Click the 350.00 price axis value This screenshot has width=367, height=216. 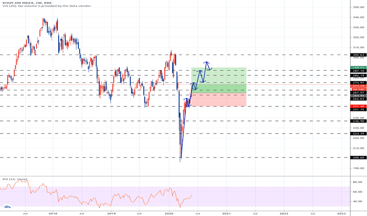point(359,7)
